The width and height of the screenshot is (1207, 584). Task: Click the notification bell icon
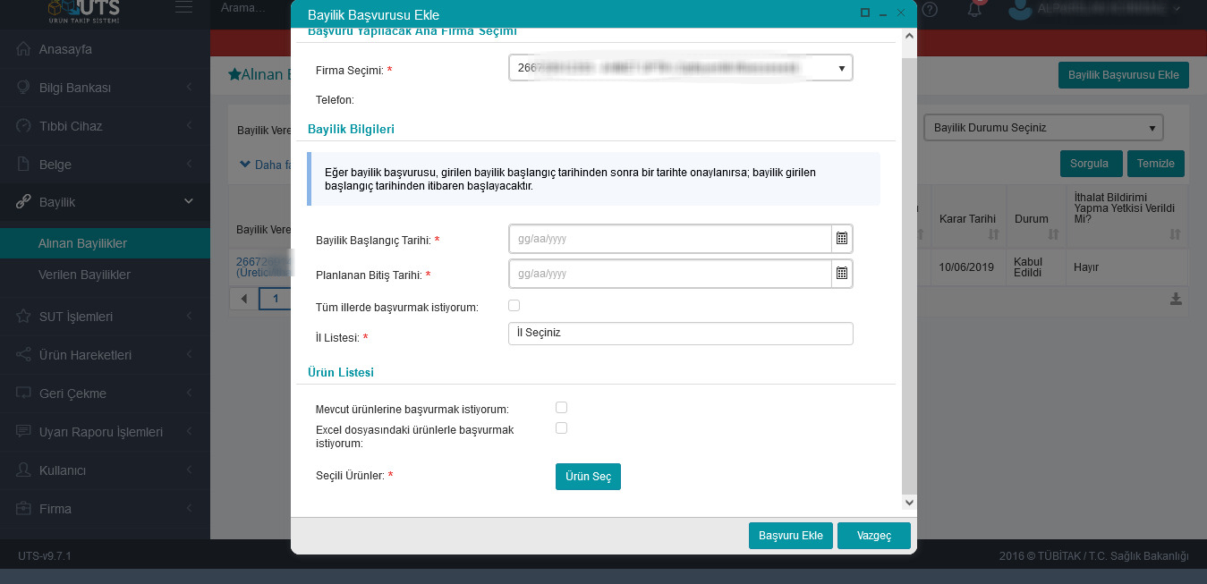pyautogui.click(x=974, y=10)
